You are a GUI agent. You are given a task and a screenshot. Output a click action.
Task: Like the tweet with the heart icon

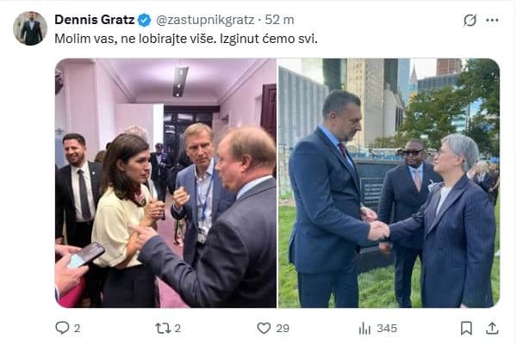264,328
